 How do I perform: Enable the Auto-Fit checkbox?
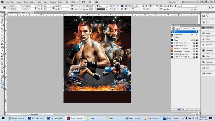(x=143, y=9)
